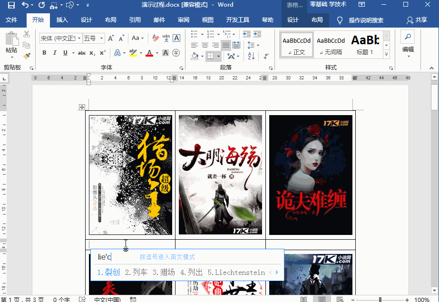Apply the character border icon
Image resolution: width=439 pixels, height=302 pixels.
(x=176, y=38)
